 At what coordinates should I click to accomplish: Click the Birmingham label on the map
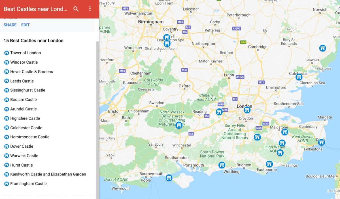[151, 22]
